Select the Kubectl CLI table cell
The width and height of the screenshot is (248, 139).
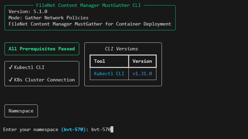coord(109,73)
